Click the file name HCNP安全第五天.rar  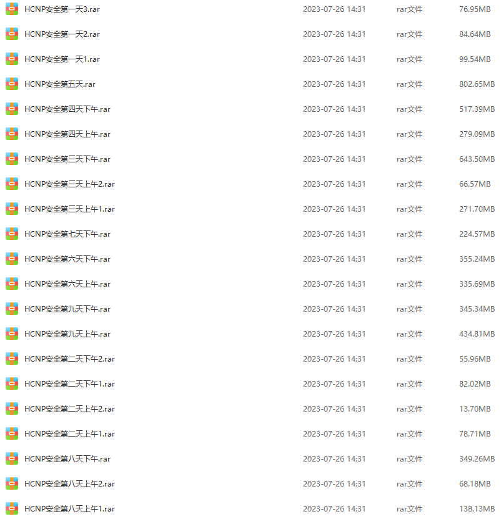(x=60, y=84)
